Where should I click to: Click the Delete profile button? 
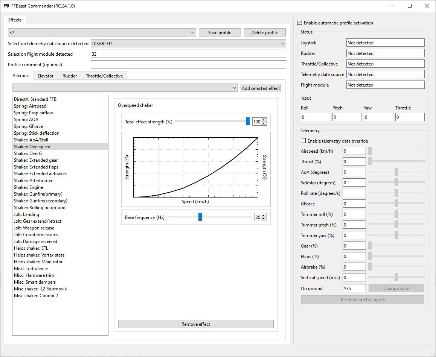click(265, 32)
